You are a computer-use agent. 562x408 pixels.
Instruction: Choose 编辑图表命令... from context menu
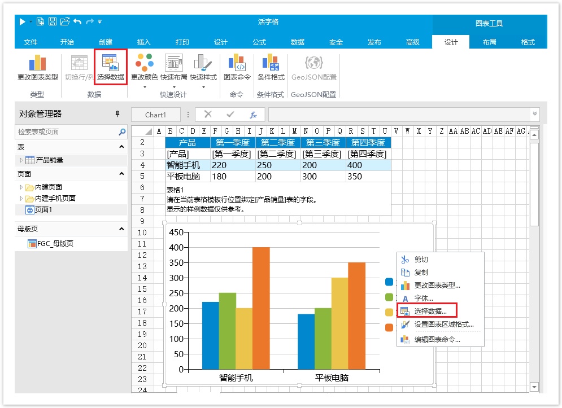(437, 340)
